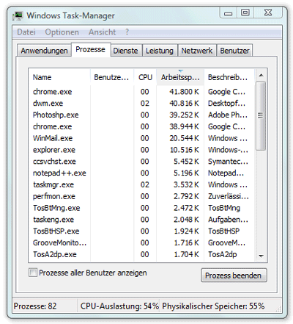293x324 pixels.
Task: Sort by the Arbeitssp... column header
Action: click(180, 77)
